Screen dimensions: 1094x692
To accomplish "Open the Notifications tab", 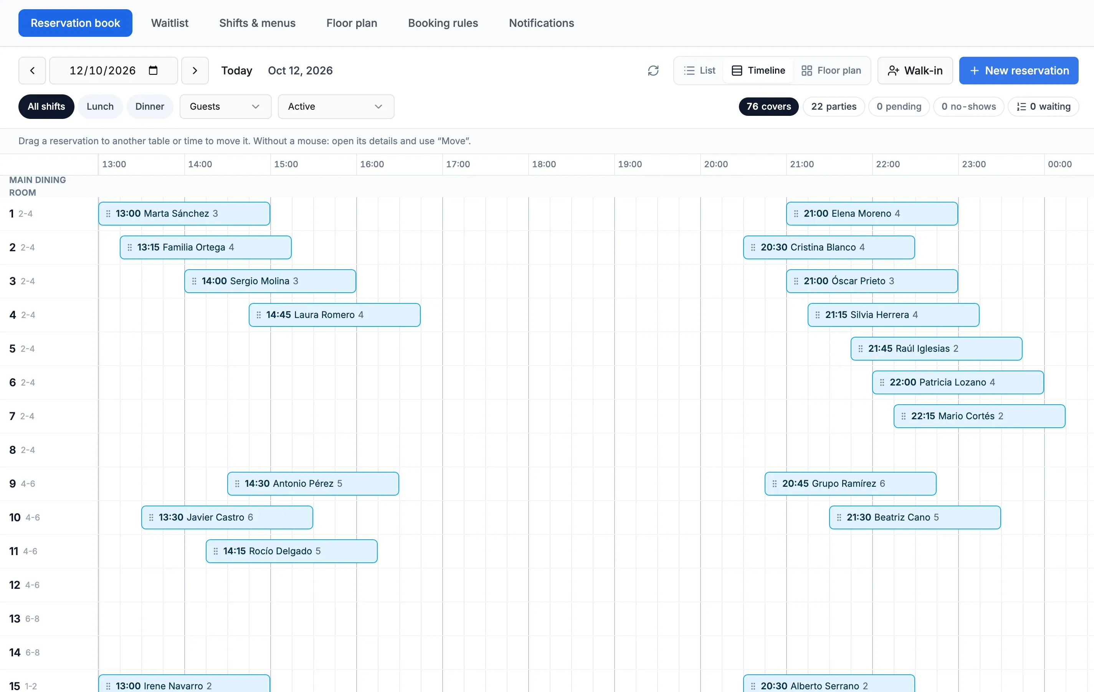I will 542,23.
